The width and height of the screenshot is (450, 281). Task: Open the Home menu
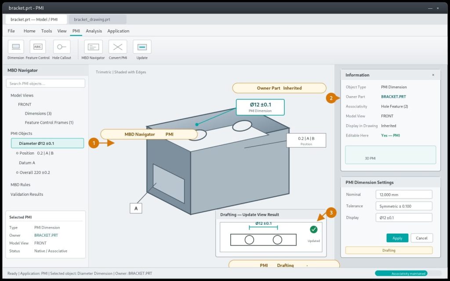point(29,31)
